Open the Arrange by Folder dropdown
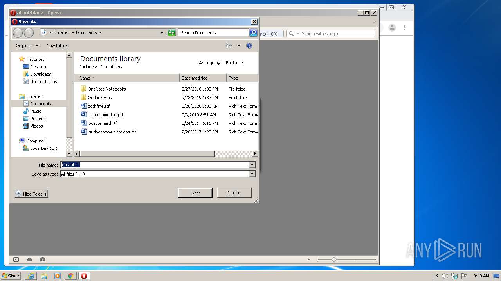The width and height of the screenshot is (501, 281). 235,63
